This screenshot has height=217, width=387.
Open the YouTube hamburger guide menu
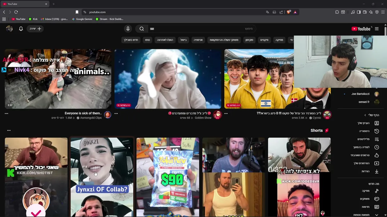pyautogui.click(x=377, y=29)
